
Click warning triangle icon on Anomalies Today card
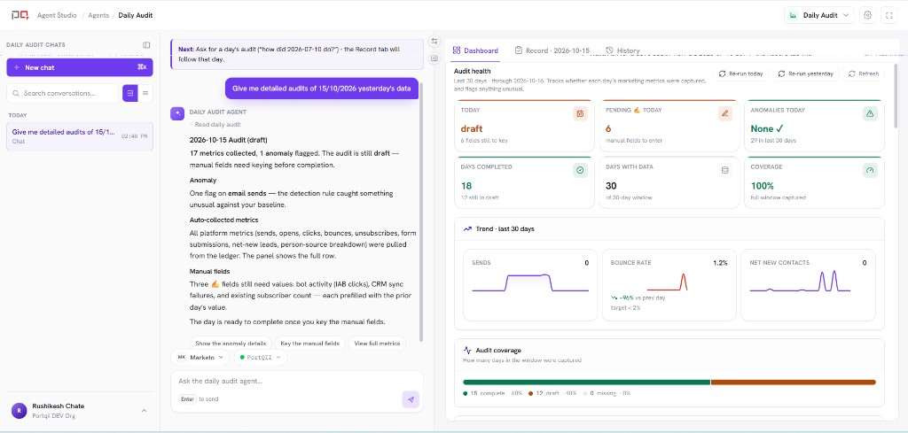(x=870, y=114)
